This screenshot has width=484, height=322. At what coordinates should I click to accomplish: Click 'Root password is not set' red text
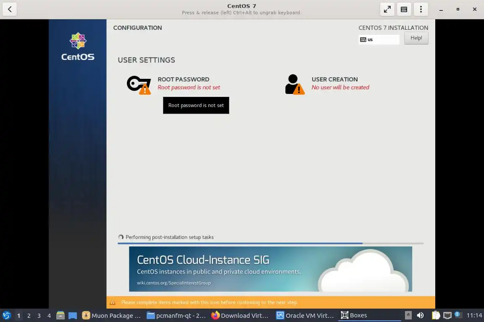pos(189,88)
